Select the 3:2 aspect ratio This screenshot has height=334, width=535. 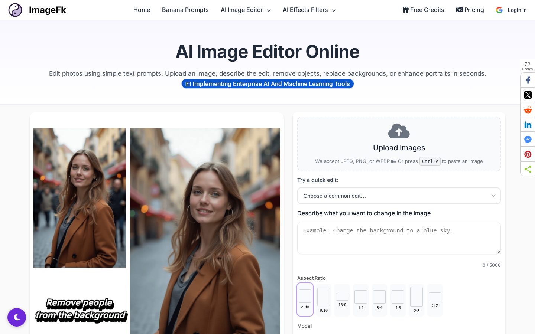pyautogui.click(x=435, y=300)
